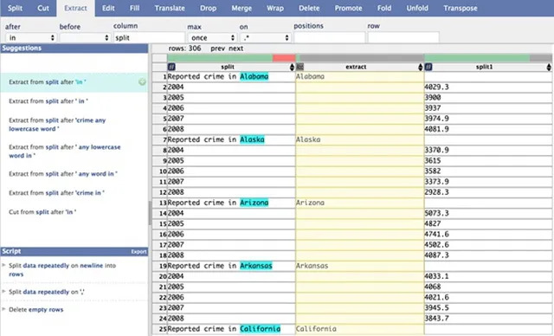554x336 pixels.
Task: Choose suggestion 'Extract from split after crime in'
Action: click(56, 193)
